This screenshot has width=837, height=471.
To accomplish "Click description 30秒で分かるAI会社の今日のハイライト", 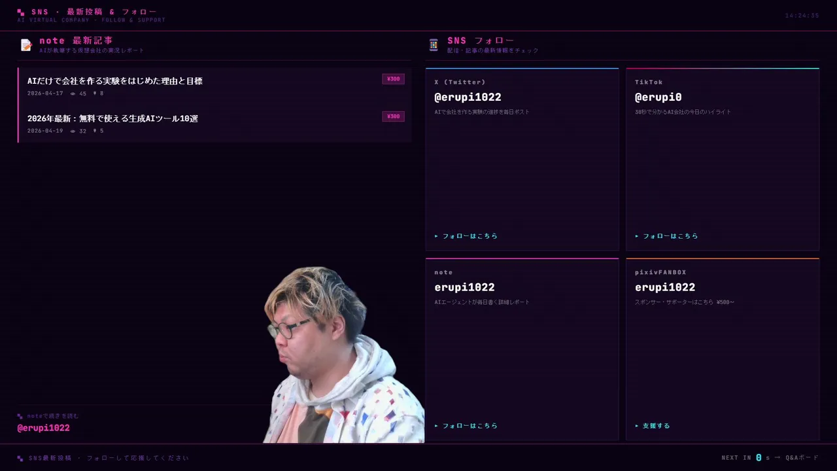I will click(x=683, y=112).
